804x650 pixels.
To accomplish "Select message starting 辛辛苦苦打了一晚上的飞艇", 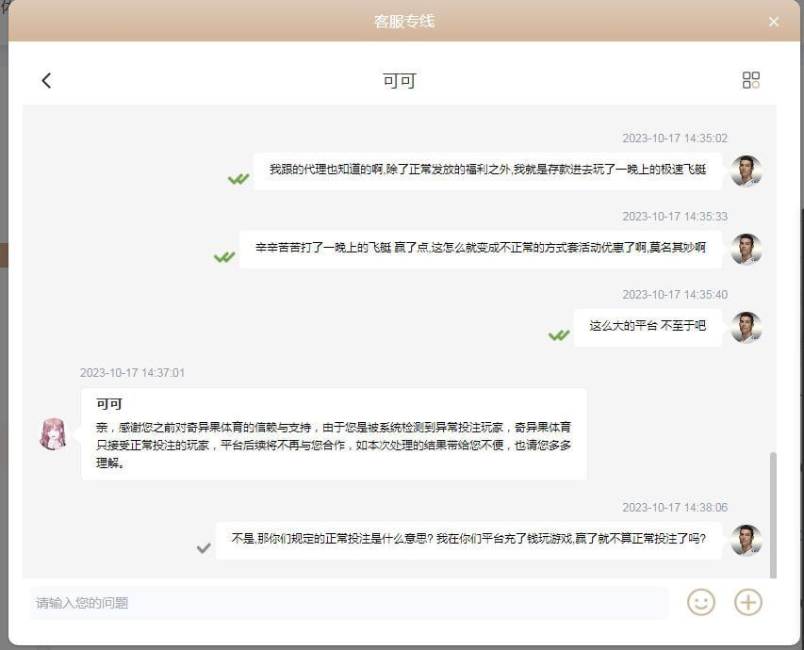I will coord(481,248).
